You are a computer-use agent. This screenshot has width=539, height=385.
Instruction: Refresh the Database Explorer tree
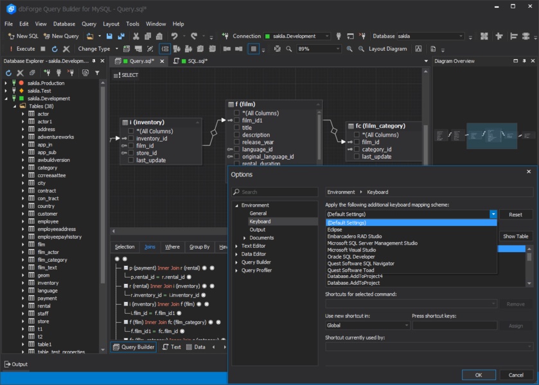(8, 73)
